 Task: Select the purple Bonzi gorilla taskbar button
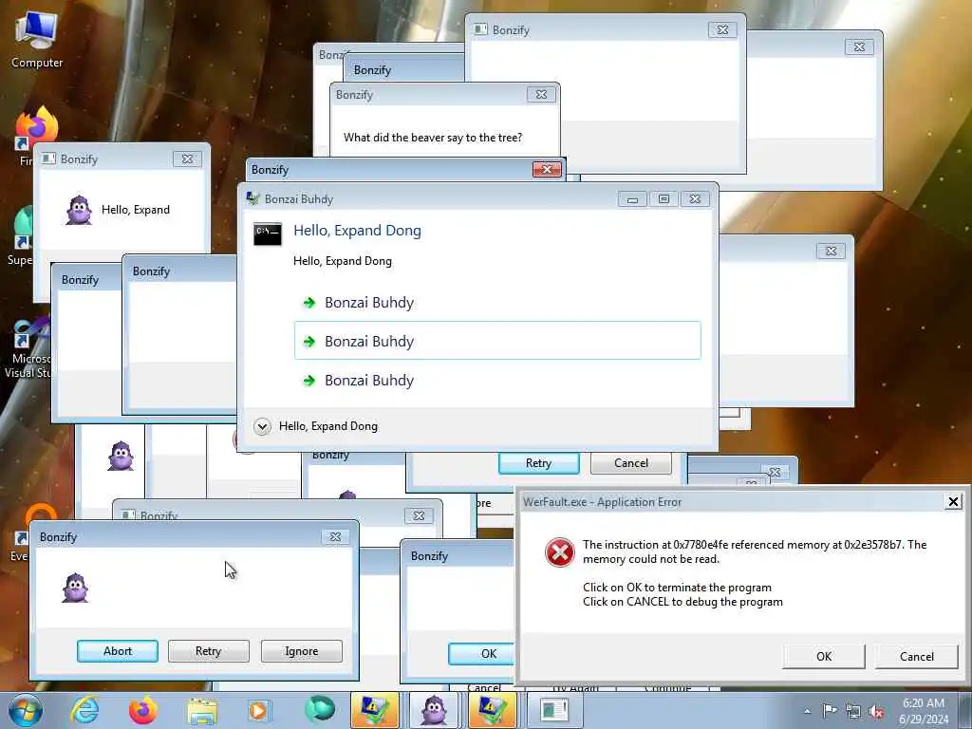coord(433,710)
